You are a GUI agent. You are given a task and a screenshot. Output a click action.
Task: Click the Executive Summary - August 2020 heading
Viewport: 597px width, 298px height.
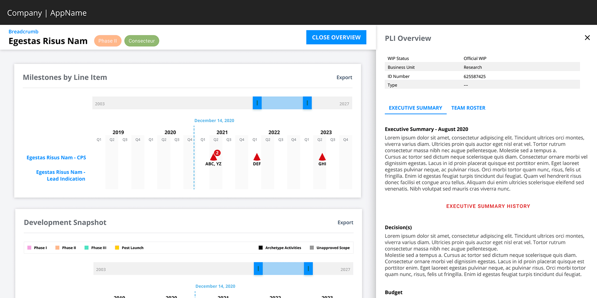click(426, 129)
